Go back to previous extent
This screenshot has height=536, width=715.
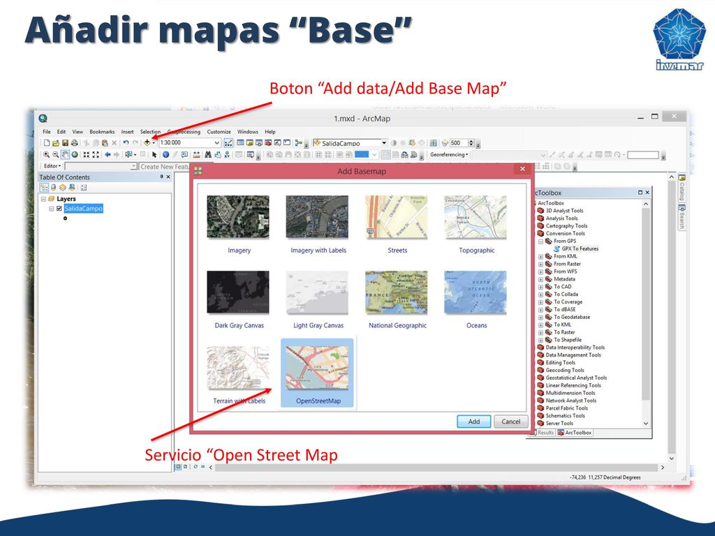click(x=108, y=154)
